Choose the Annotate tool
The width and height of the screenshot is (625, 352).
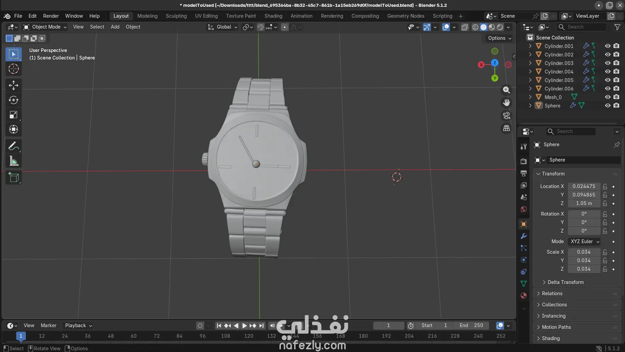14,146
